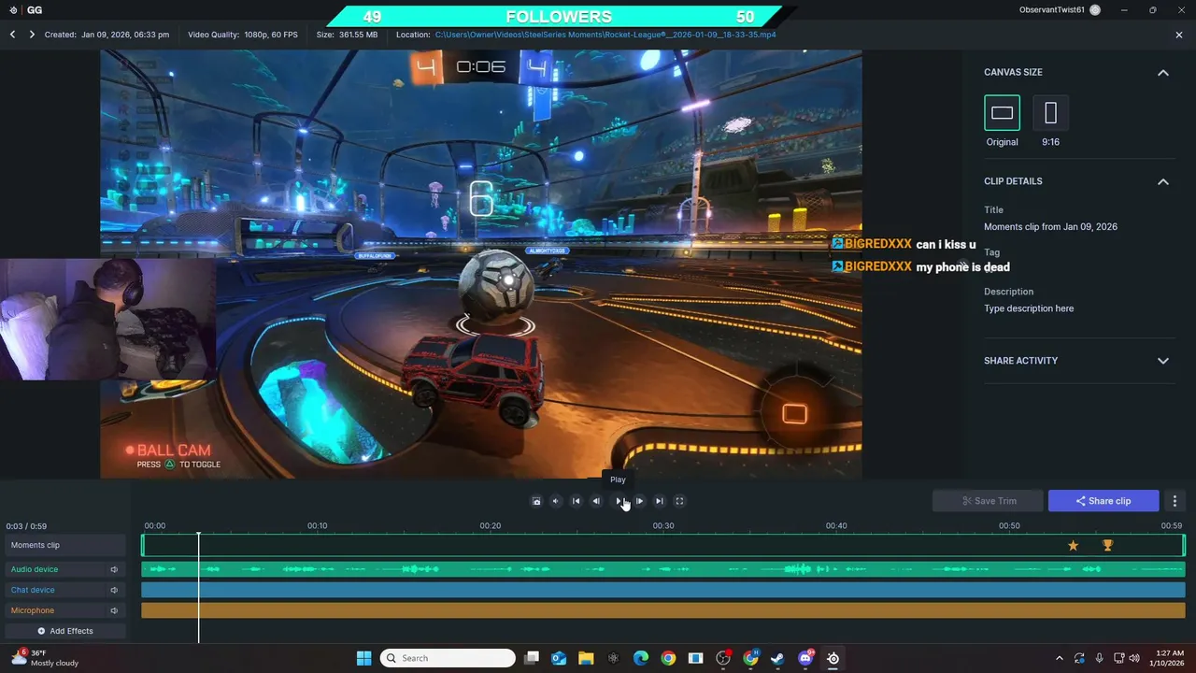
Task: Jump to clip start with skip-back button
Action: pyautogui.click(x=576, y=501)
